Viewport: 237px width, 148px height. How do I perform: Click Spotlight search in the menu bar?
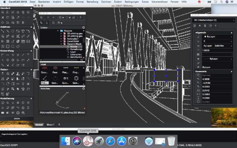click(x=222, y=2)
